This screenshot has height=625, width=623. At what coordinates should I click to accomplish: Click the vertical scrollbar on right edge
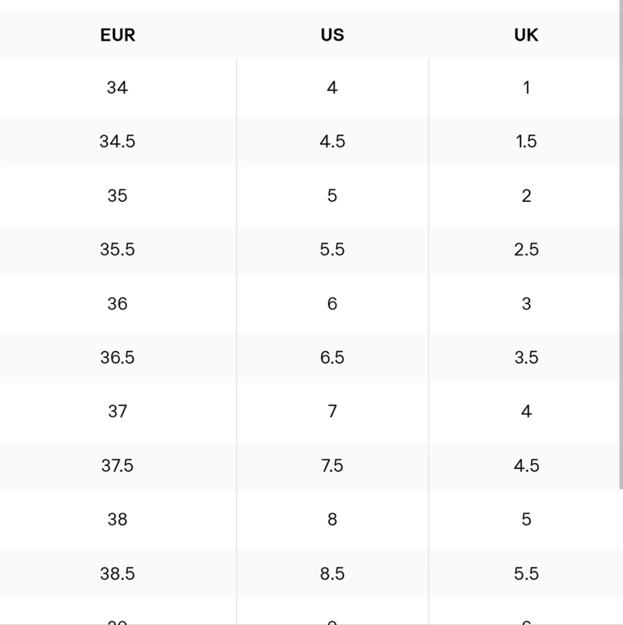pyautogui.click(x=621, y=245)
